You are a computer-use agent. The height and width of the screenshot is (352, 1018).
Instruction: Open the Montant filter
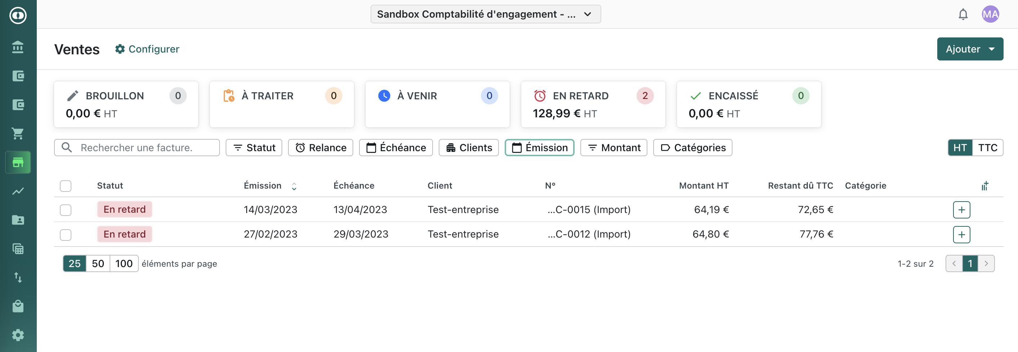click(x=614, y=148)
